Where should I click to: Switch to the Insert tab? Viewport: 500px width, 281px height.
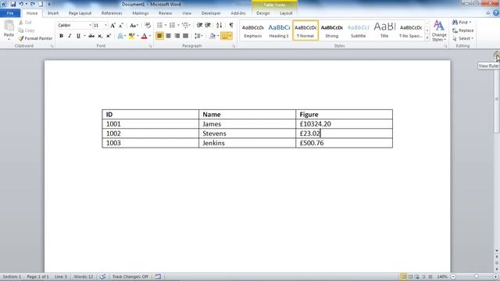tap(53, 13)
